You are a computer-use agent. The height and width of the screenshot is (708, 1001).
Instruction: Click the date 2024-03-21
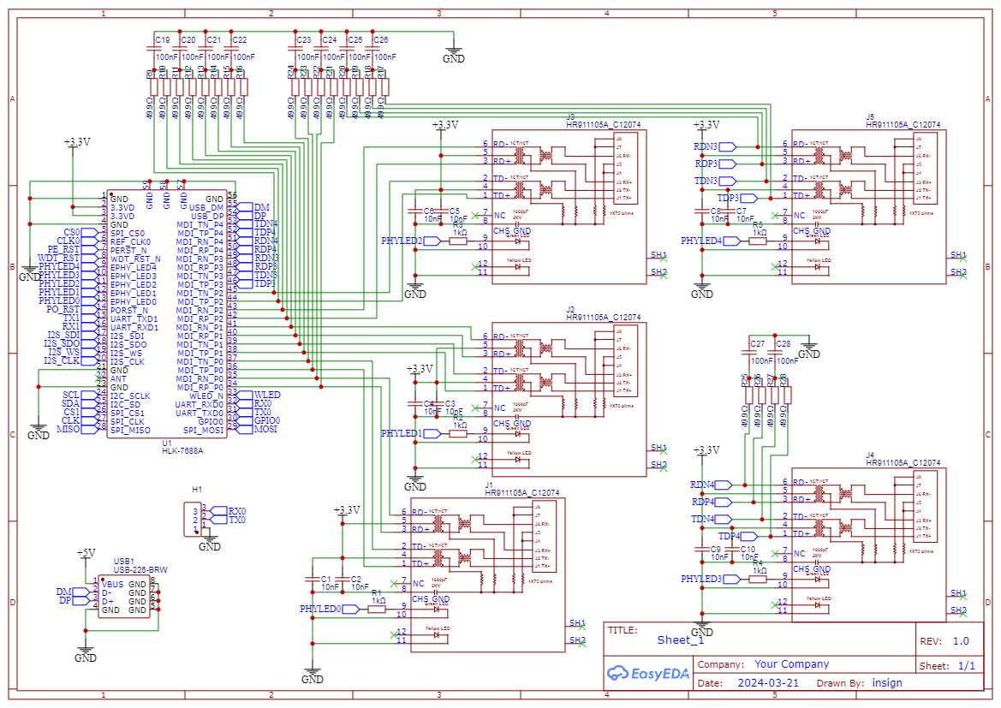point(768,682)
